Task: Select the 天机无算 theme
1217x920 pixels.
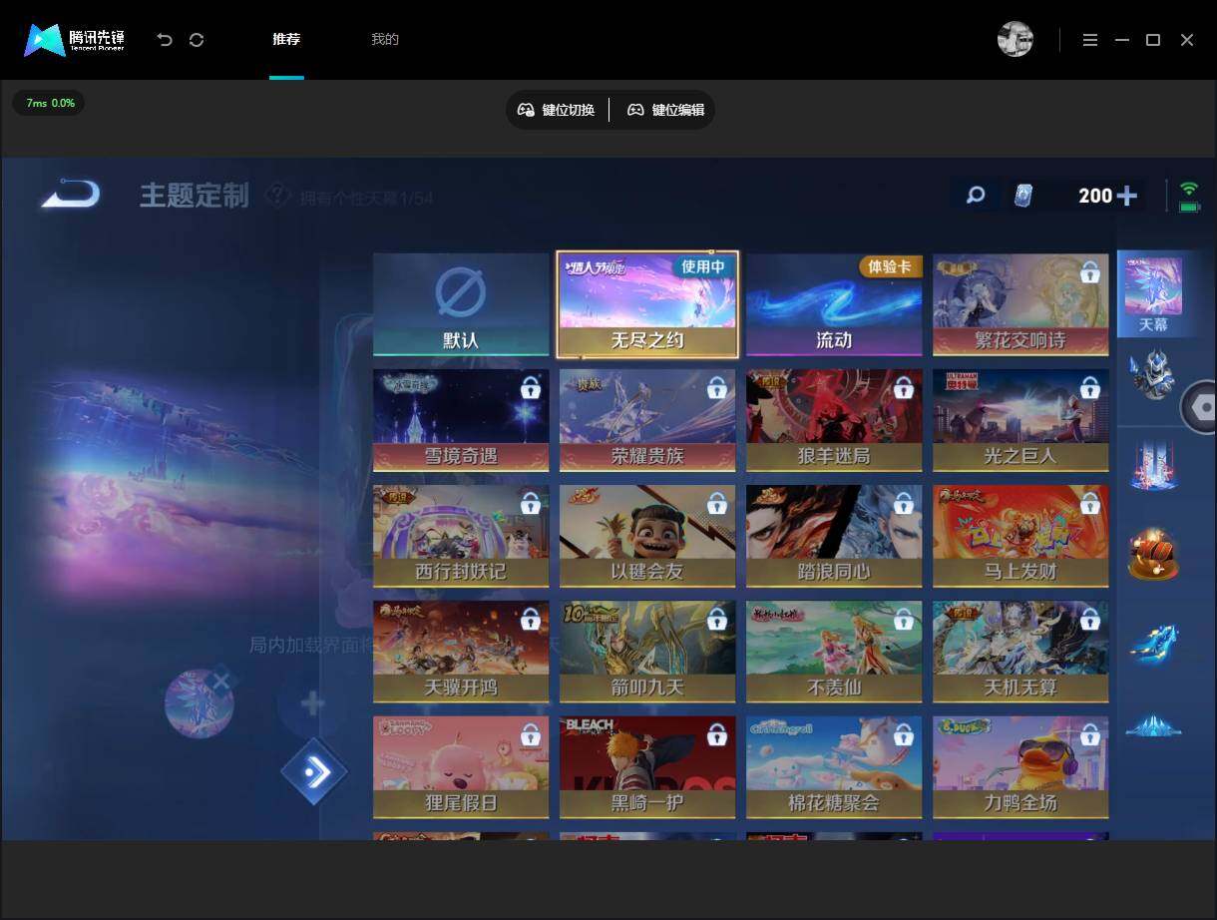Action: tap(1020, 652)
